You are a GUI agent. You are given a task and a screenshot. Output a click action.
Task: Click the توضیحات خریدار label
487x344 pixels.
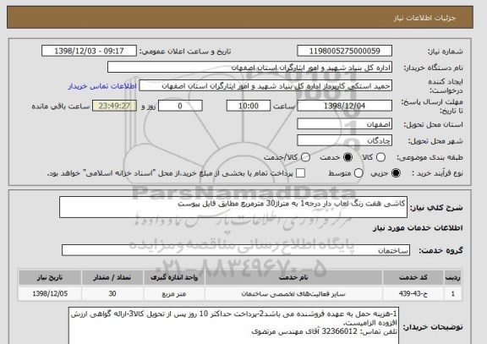(x=433, y=327)
